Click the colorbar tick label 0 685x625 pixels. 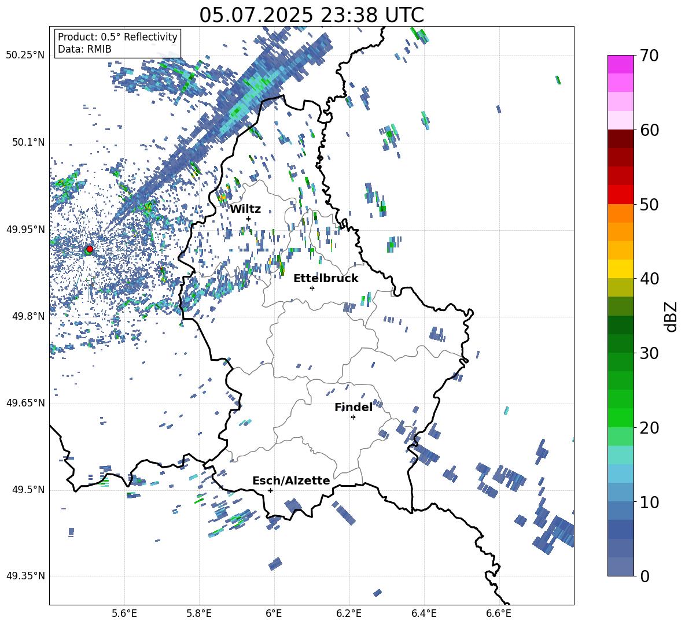[645, 576]
